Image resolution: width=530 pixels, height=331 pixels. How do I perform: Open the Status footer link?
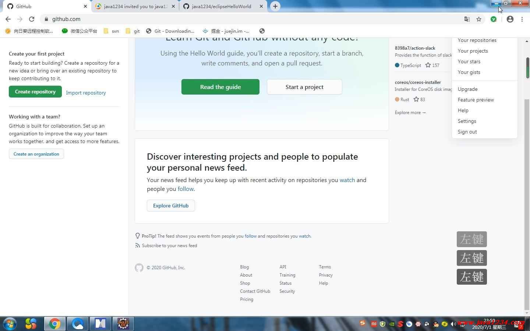point(286,283)
